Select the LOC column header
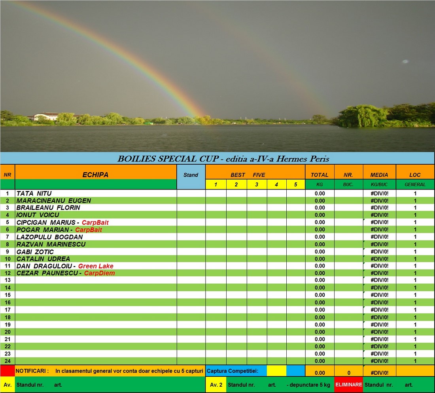The width and height of the screenshot is (435, 393). [x=415, y=175]
